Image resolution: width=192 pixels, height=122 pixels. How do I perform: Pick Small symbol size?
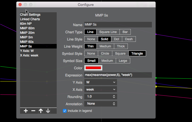pos(91,61)
